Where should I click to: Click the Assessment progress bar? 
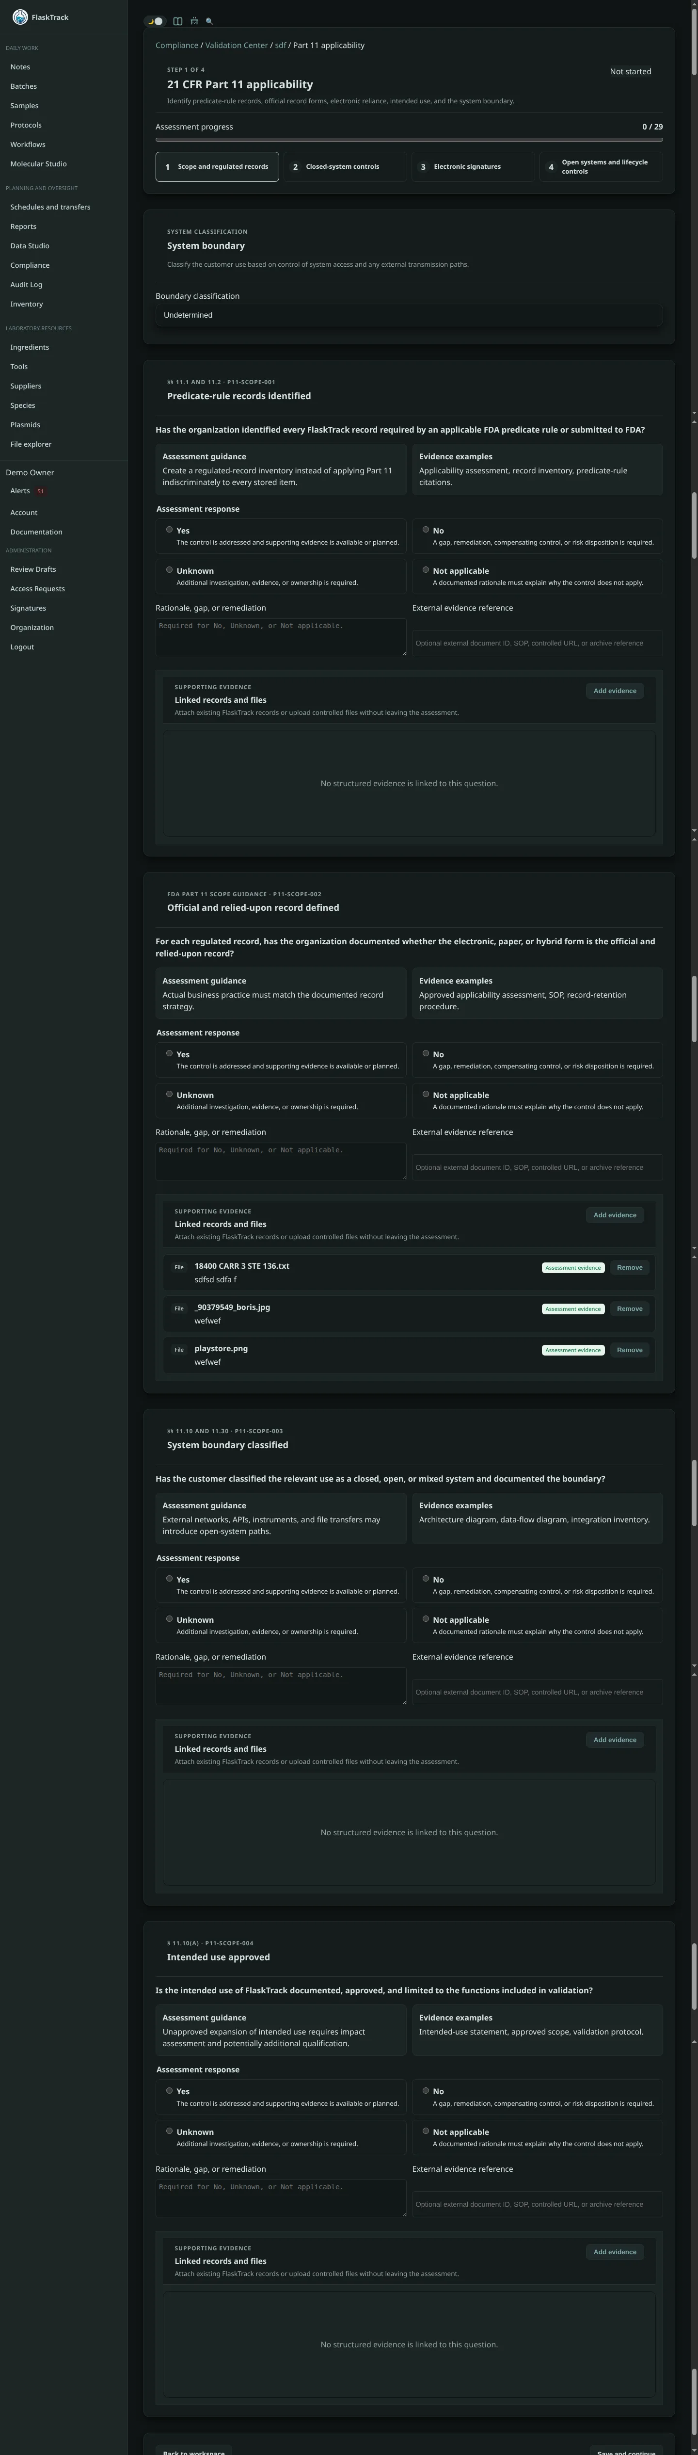[409, 140]
